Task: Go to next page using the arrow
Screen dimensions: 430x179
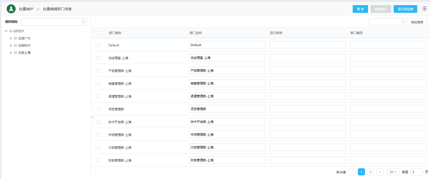Action: click(380, 172)
